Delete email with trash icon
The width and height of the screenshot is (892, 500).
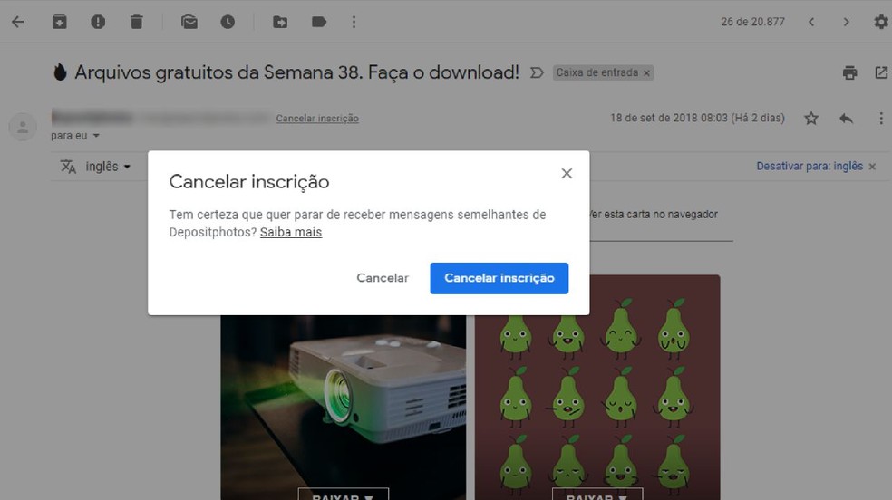tap(137, 22)
